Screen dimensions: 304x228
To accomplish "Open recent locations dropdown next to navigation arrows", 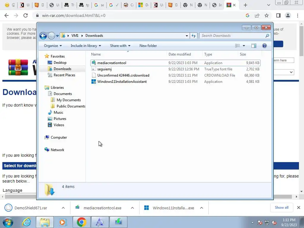I will point(57,36).
